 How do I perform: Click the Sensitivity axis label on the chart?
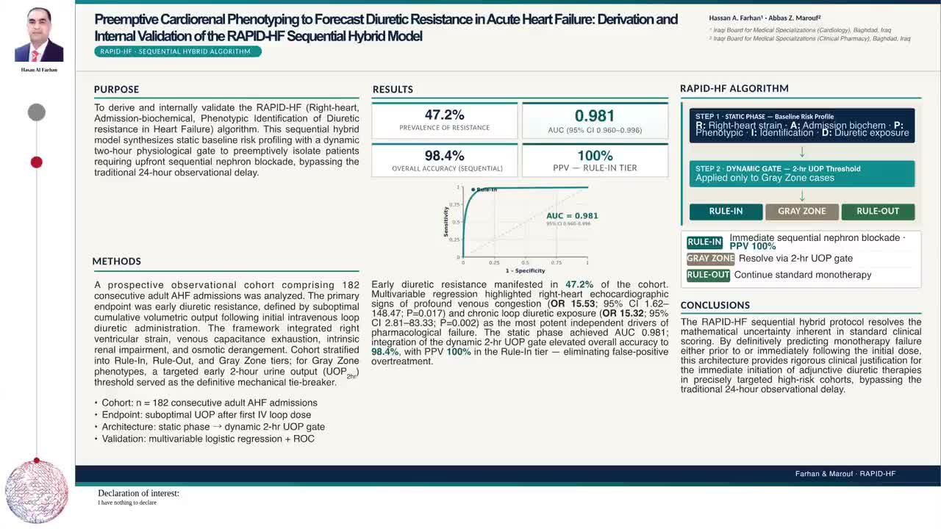[x=446, y=221]
